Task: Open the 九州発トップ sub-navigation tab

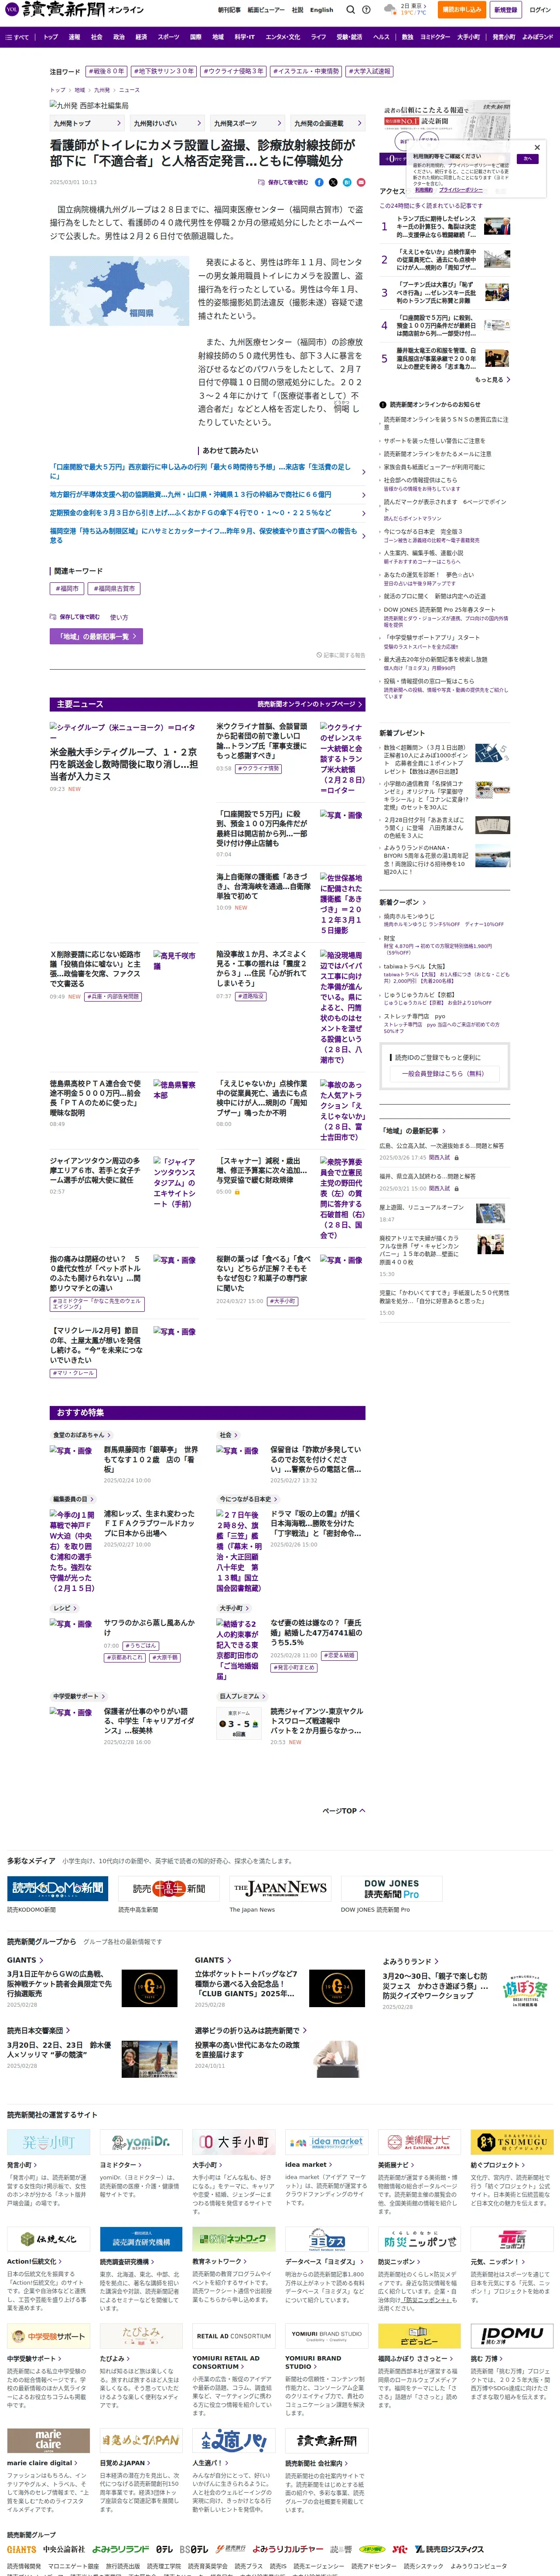Action: 87,124
